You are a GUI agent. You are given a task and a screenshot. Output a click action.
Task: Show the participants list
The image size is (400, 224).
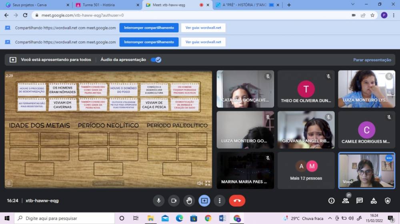(x=345, y=201)
